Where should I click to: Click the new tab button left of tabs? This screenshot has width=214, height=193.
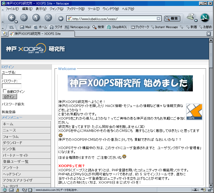click(4, 34)
